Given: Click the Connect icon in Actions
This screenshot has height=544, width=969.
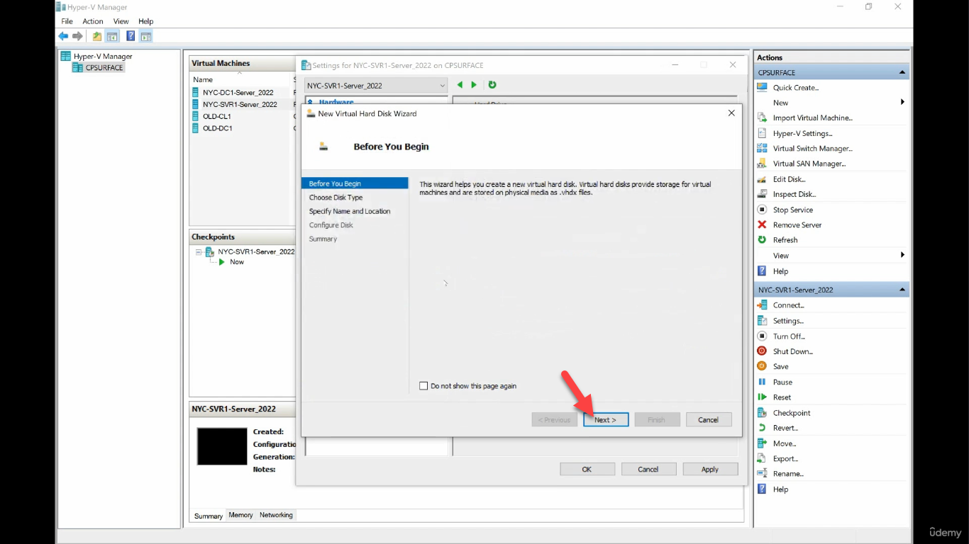Looking at the screenshot, I should 762,305.
